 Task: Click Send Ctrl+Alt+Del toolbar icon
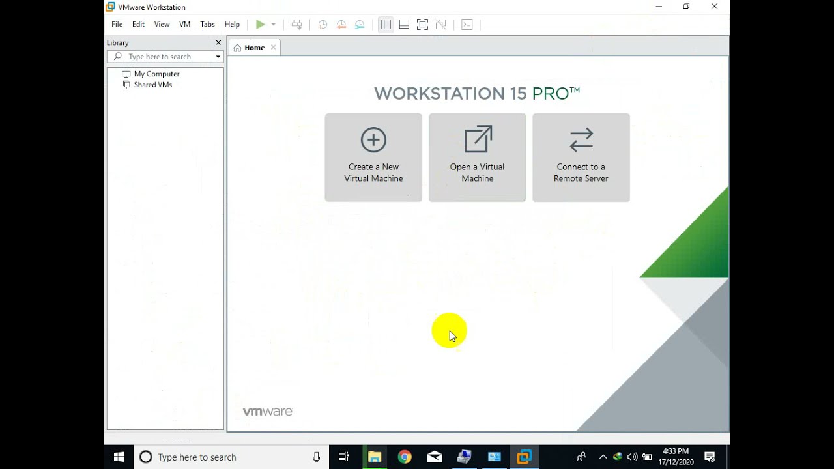(296, 25)
